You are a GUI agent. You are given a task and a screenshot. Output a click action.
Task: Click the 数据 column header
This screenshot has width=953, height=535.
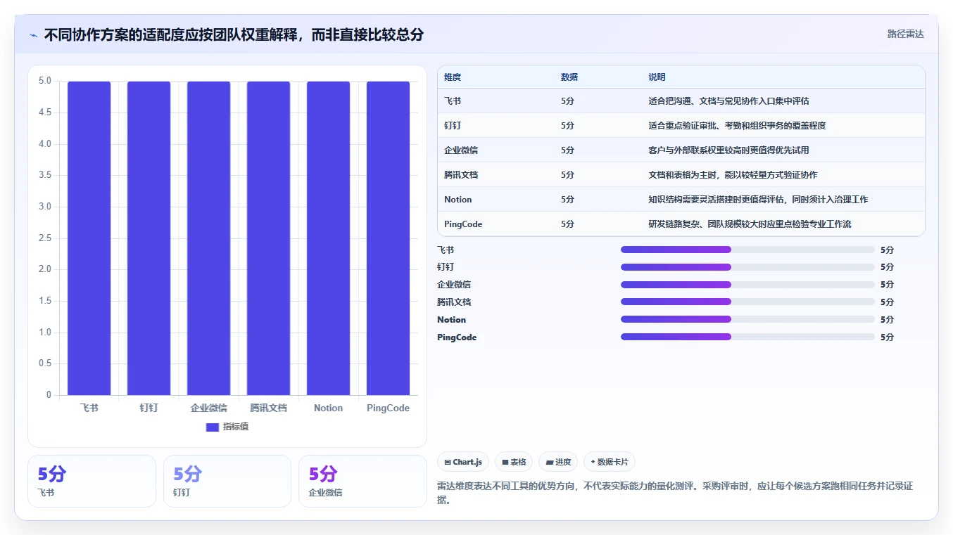pyautogui.click(x=569, y=77)
